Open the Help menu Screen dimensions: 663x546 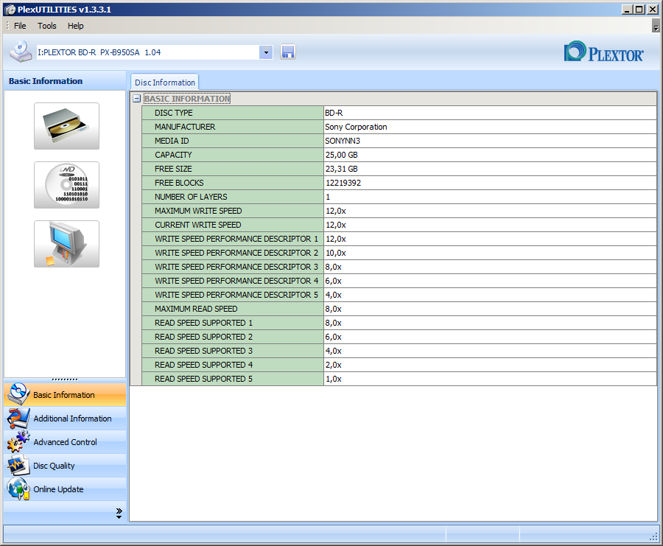pyautogui.click(x=76, y=26)
